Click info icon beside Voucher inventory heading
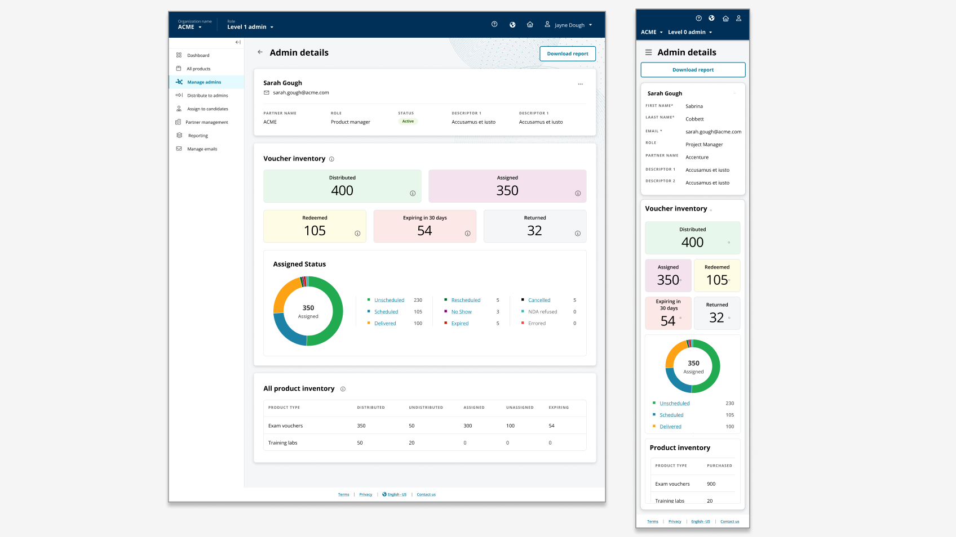 pos(331,159)
